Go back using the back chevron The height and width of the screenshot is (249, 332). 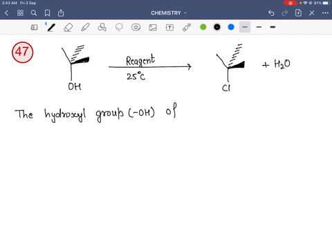(x=6, y=13)
